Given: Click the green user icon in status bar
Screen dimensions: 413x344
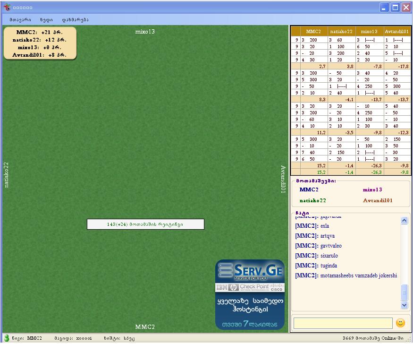Looking at the screenshot, I should pyautogui.click(x=6, y=338).
